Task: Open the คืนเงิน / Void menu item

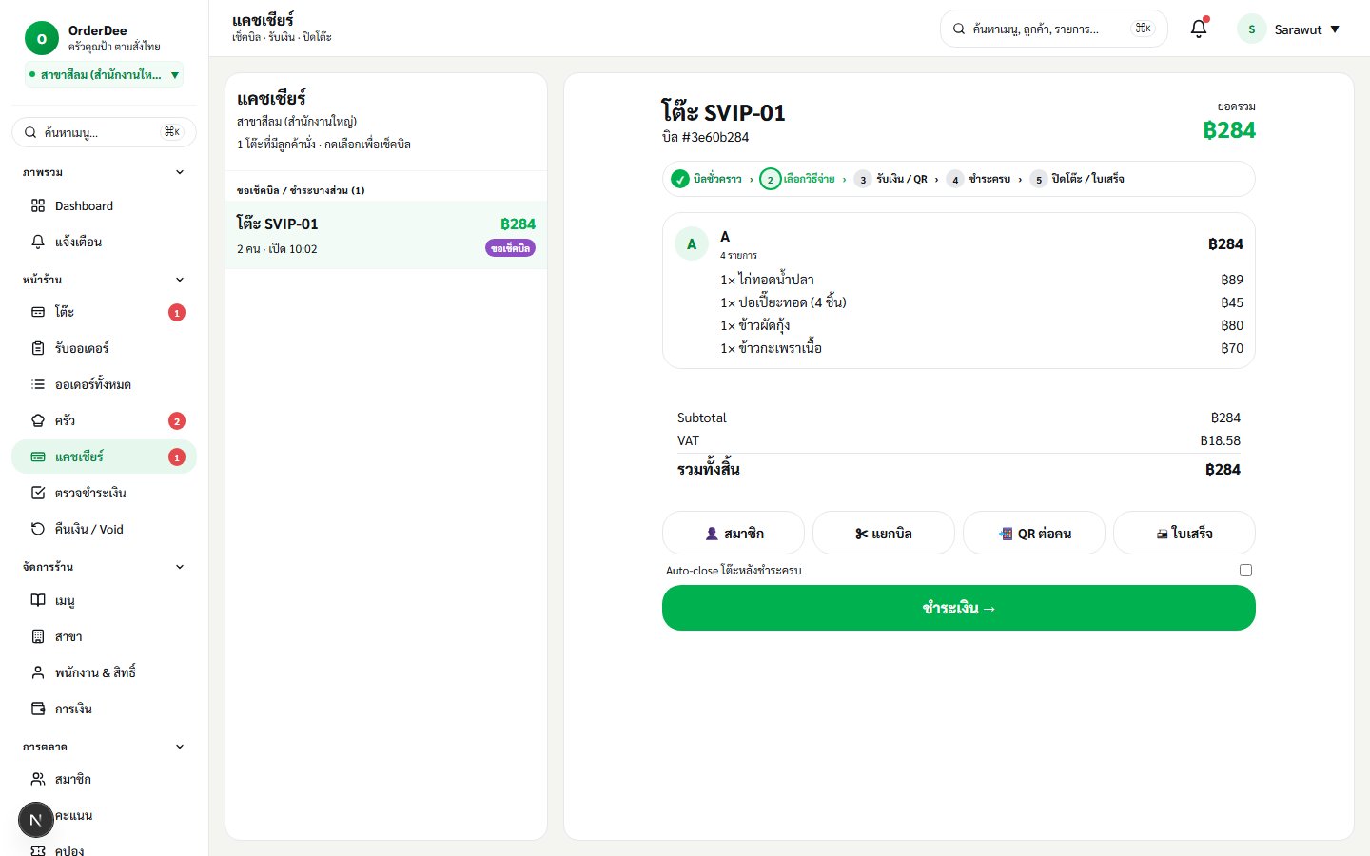Action: coord(104,529)
